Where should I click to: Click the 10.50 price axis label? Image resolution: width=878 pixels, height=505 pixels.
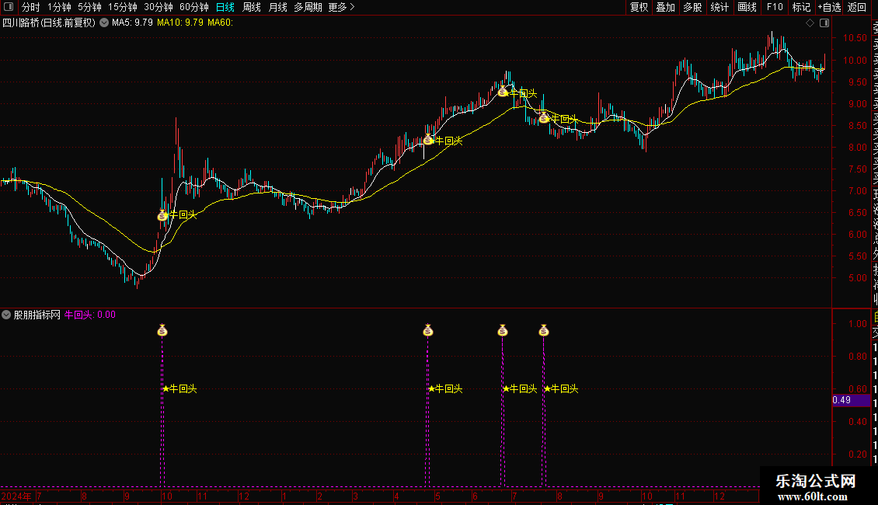(x=855, y=38)
